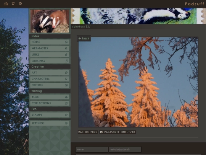Click the house-and-tree icon in top bar
206x155 pixels.
pos(6,3)
